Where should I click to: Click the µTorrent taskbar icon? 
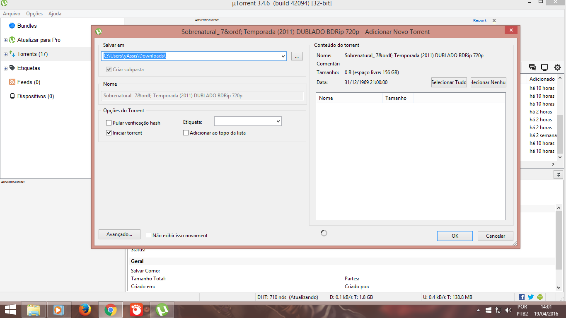[x=162, y=310]
